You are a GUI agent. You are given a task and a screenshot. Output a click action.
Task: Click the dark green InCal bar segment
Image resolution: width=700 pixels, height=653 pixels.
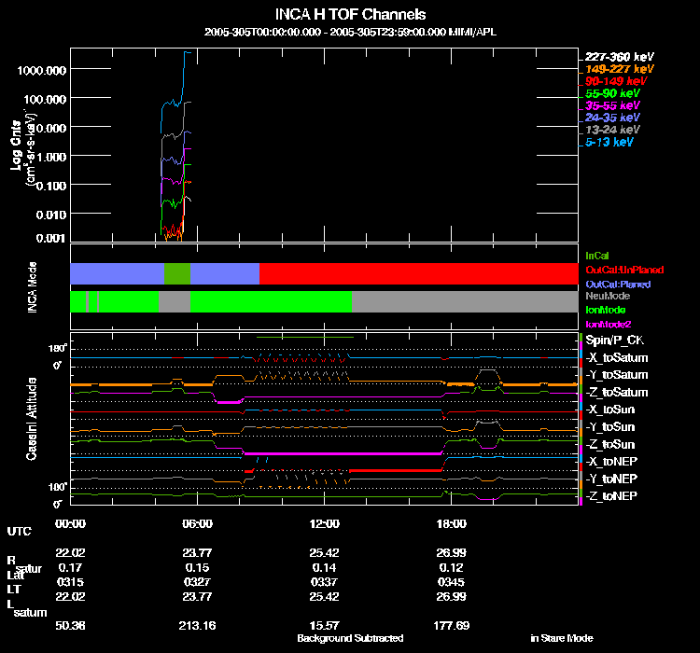click(x=177, y=273)
